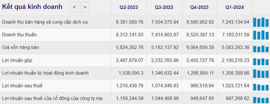The height and width of the screenshot is (104, 270).
Task: Click Q3-2023 Lợi nhuận gộp value 2,232,765.96
Action: [x=165, y=60]
